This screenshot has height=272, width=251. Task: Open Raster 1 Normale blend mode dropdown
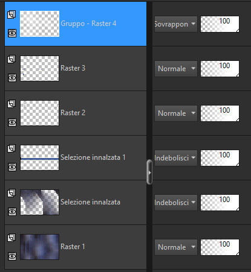pos(176,247)
